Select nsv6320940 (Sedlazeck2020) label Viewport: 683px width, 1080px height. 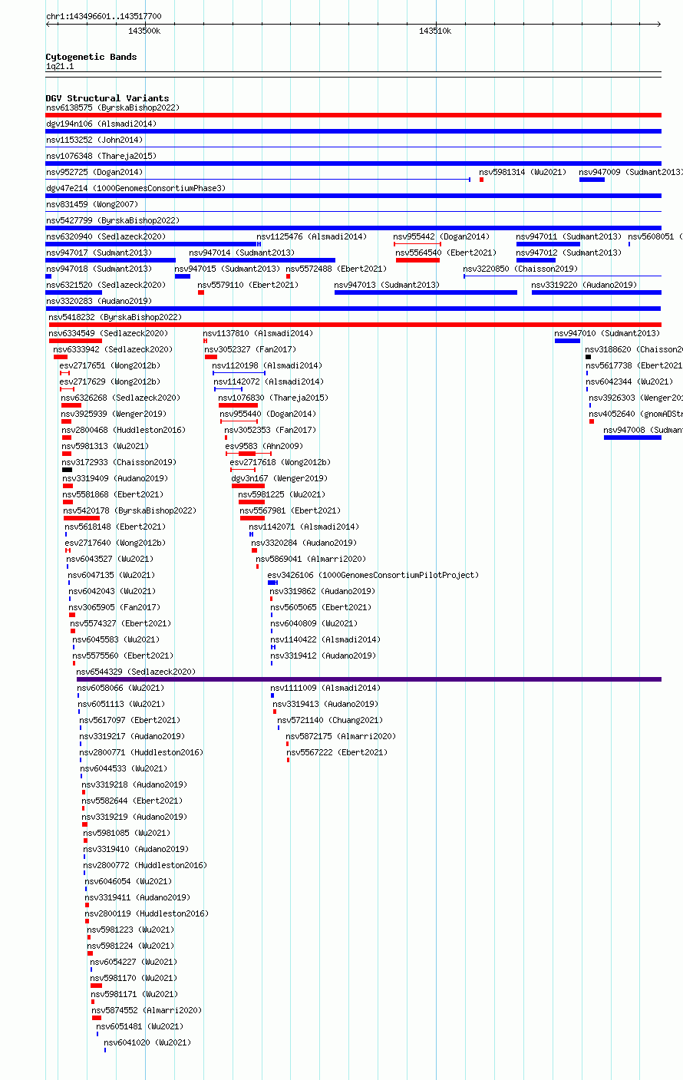(106, 236)
